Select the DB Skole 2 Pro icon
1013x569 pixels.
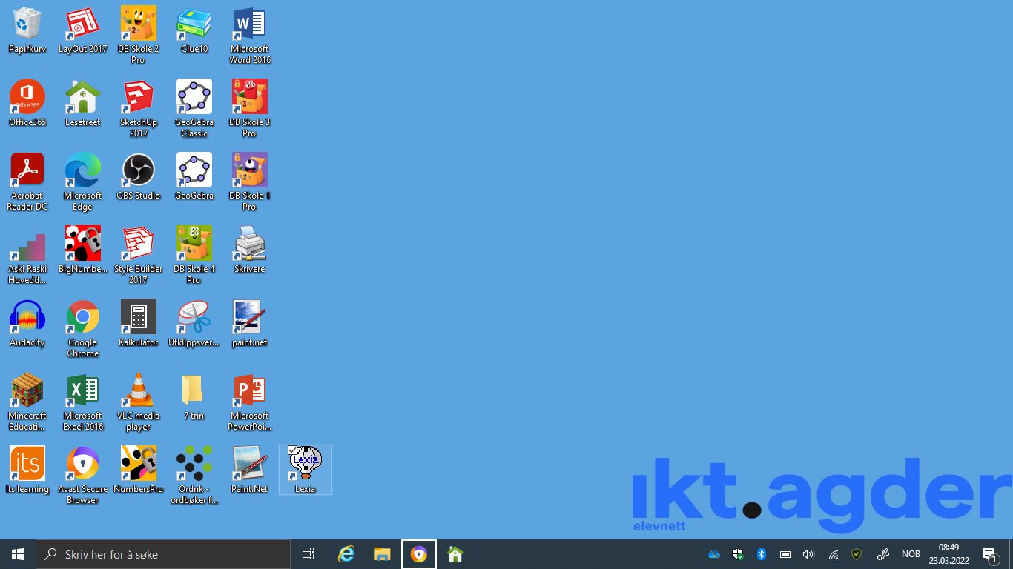pyautogui.click(x=138, y=36)
